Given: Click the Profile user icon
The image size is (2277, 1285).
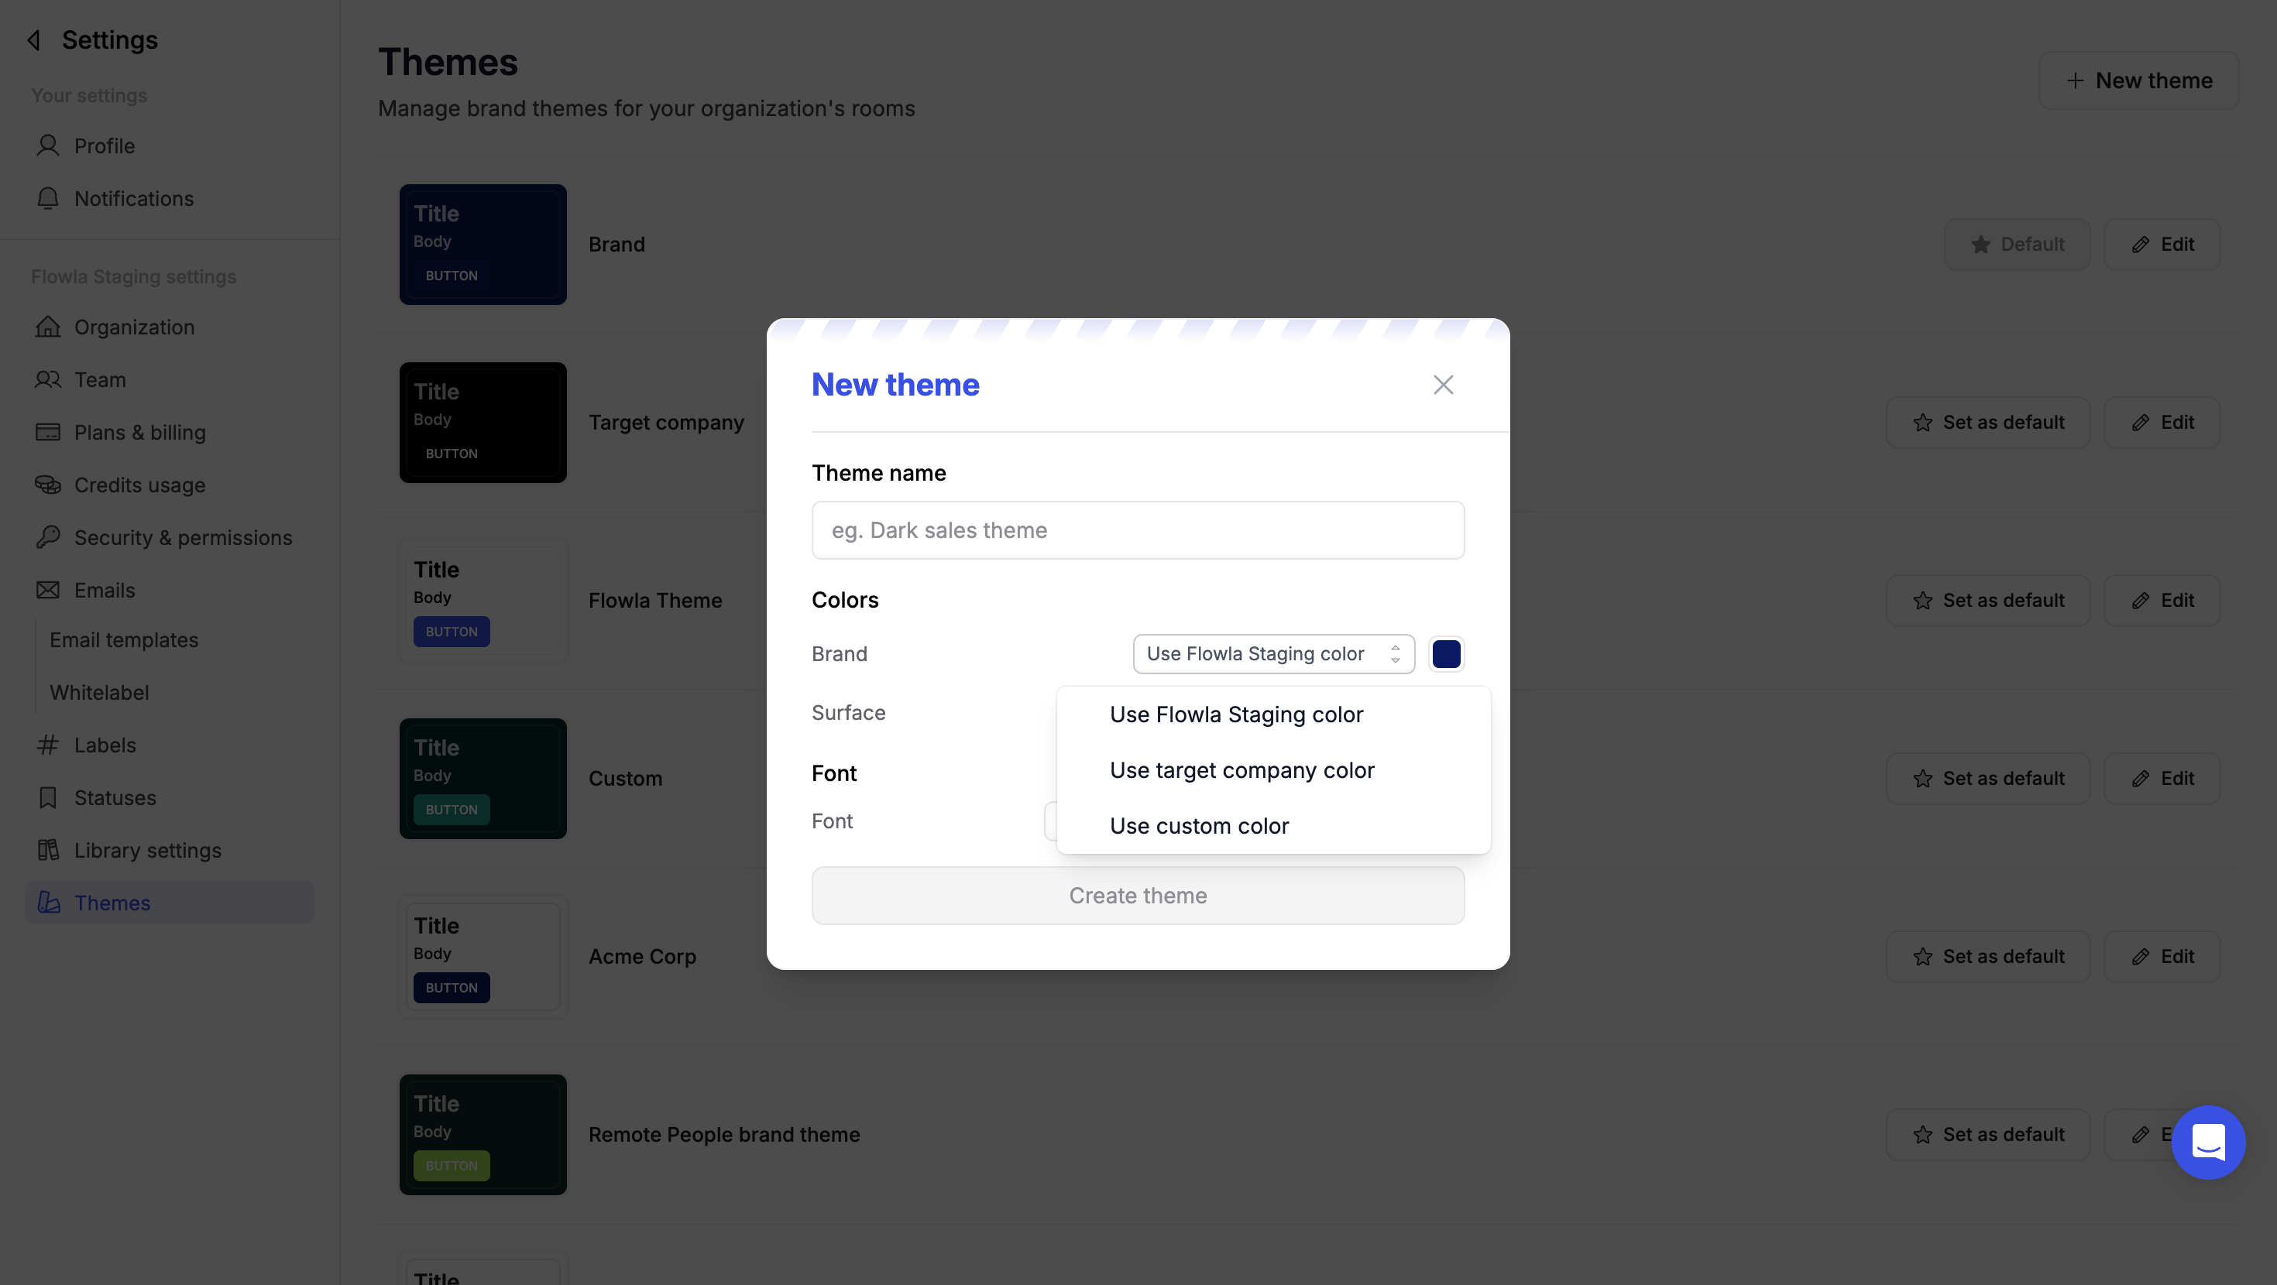Looking at the screenshot, I should pyautogui.click(x=48, y=146).
